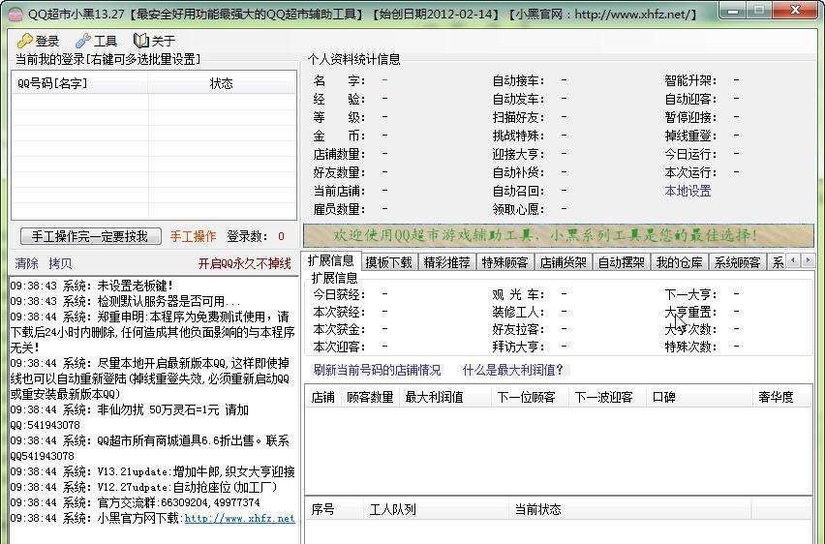Switch to the 店铺货架 tab
Viewport: 825px width, 544px height.
pos(563,262)
